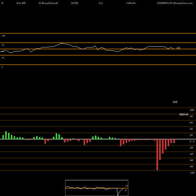
Task: Click the tallest red histogram bar
Action: [x=157, y=154]
